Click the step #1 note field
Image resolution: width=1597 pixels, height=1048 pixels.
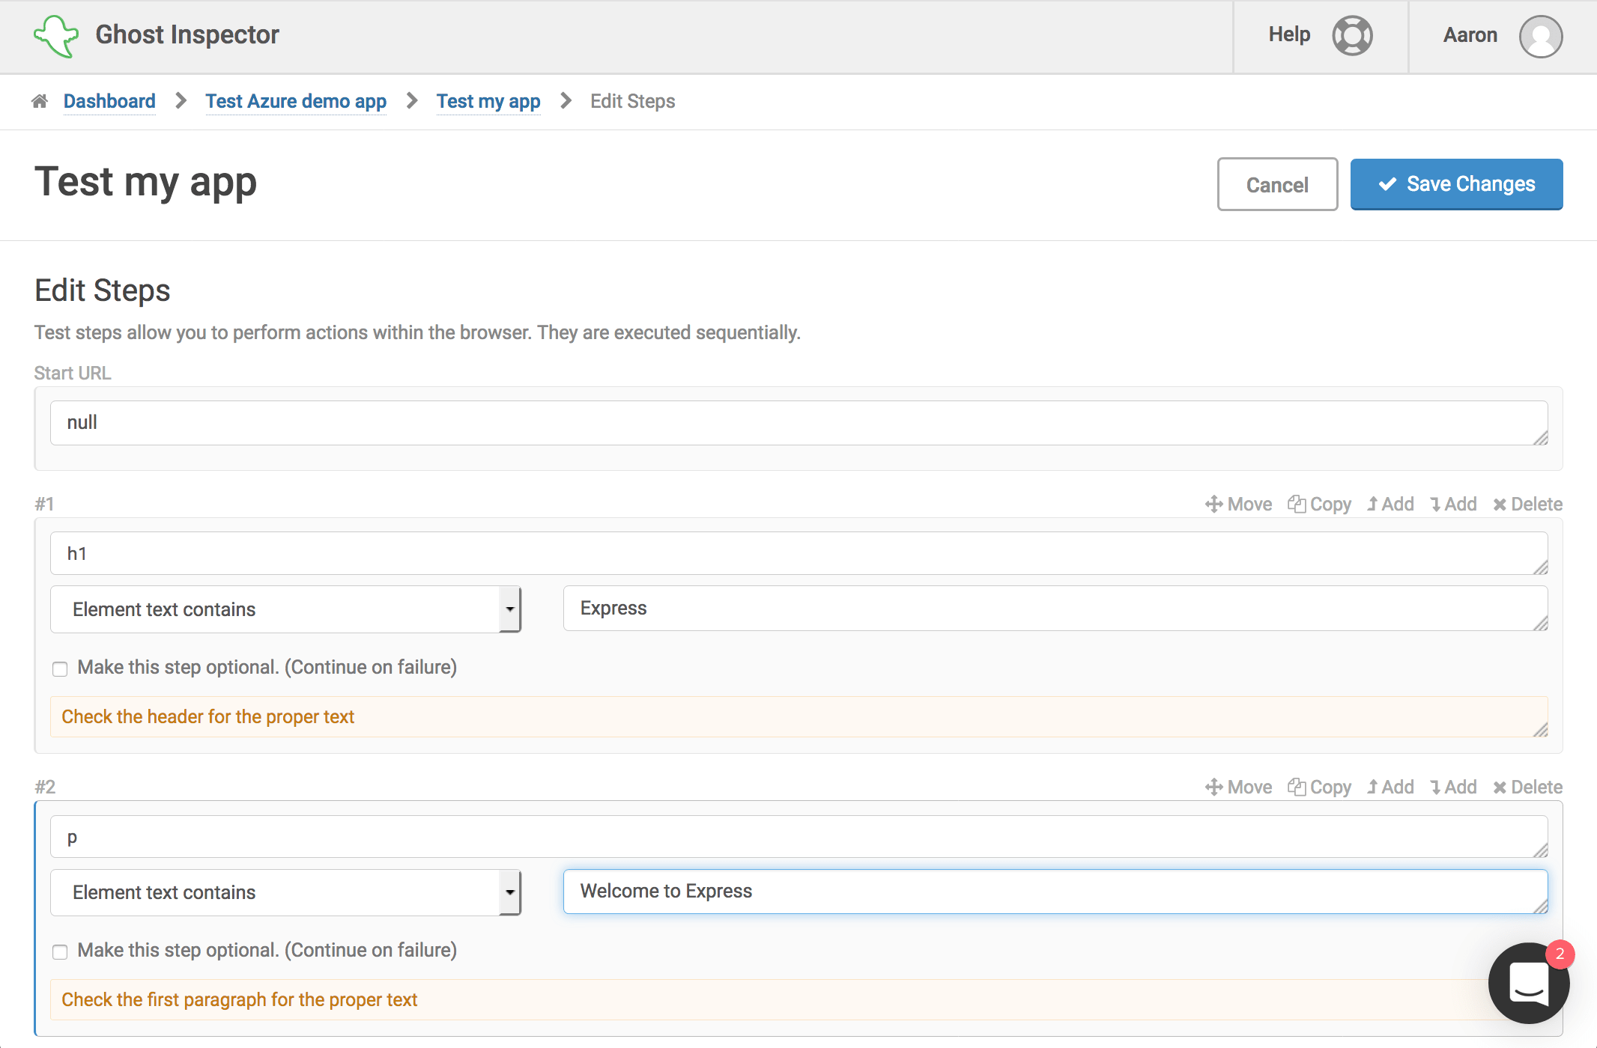(799, 717)
